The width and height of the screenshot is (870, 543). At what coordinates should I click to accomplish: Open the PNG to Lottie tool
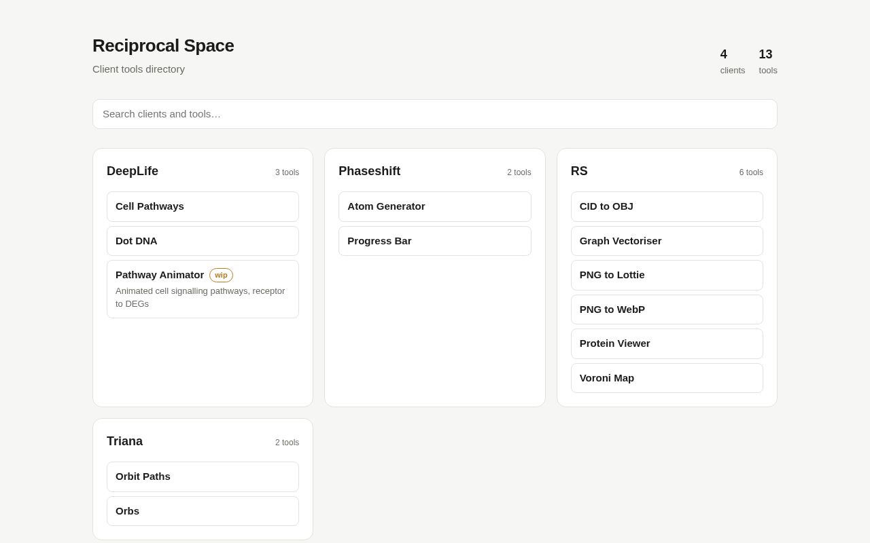[x=667, y=275]
